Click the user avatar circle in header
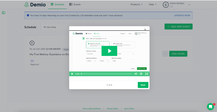Image resolution: width=217 pixels, height=112 pixels. 166,5
